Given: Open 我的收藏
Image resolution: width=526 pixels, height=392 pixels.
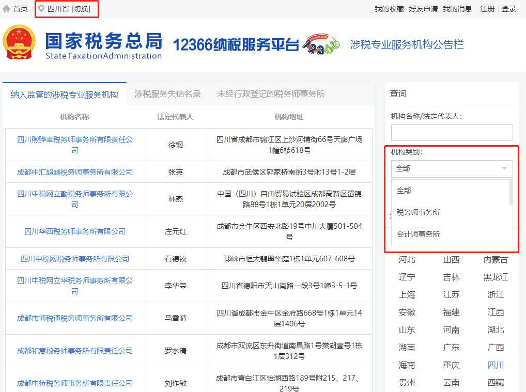Looking at the screenshot, I should 389,9.
